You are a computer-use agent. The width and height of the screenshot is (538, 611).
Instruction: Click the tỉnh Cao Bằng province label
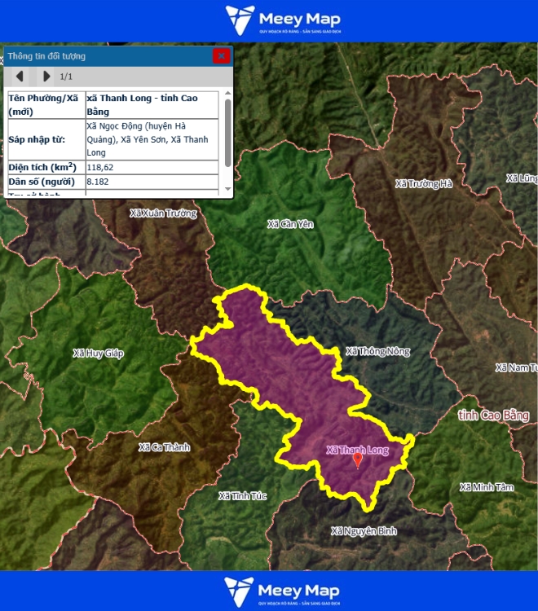493,415
